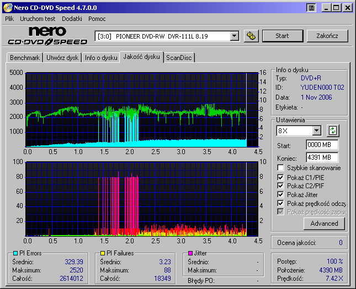The width and height of the screenshot is (356, 289).
Task: Click PI Errors average value 329.39
Action: 74,262
